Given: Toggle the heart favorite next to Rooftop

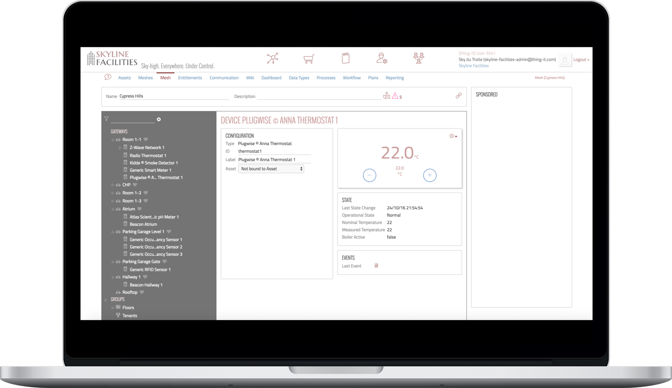Looking at the screenshot, I should (142, 292).
